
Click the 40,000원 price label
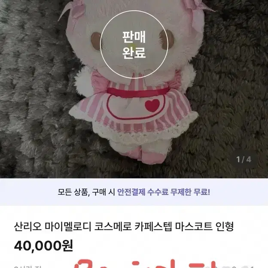(x=43, y=245)
